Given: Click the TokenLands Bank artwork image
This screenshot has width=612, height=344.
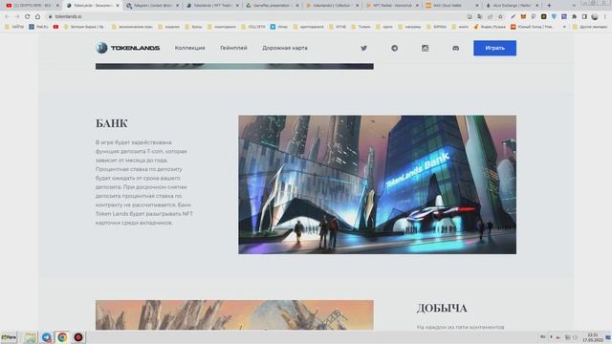Looking at the screenshot, I should [x=378, y=184].
